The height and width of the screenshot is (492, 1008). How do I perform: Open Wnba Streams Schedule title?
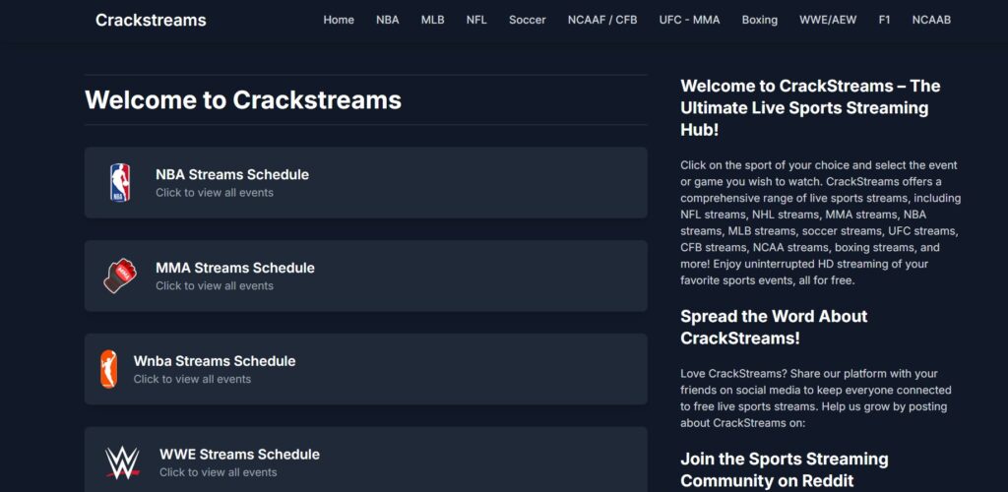point(215,361)
